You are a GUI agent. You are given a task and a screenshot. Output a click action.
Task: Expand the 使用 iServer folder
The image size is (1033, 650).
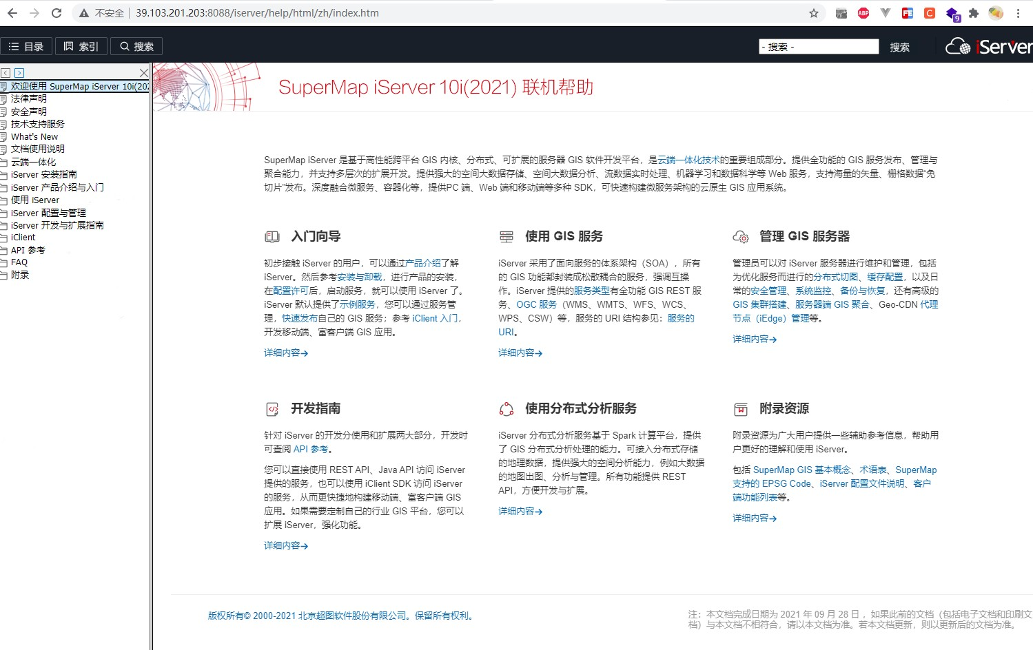click(35, 200)
